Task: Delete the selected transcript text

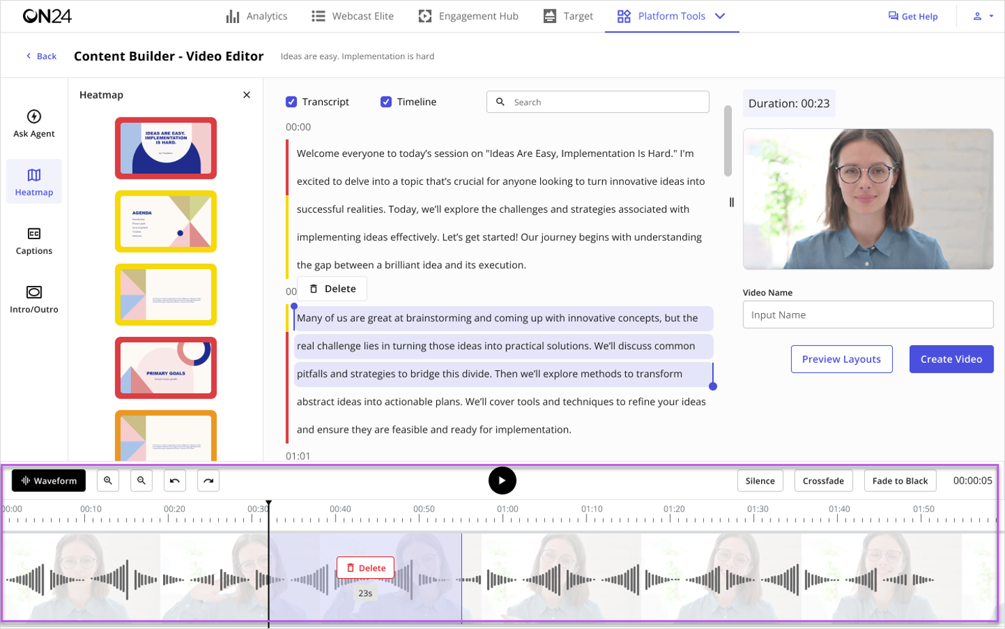Action: (x=332, y=289)
